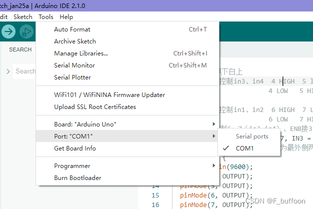313x209 pixels.
Task: Expand the search options chevron
Action: [x=8, y=71]
